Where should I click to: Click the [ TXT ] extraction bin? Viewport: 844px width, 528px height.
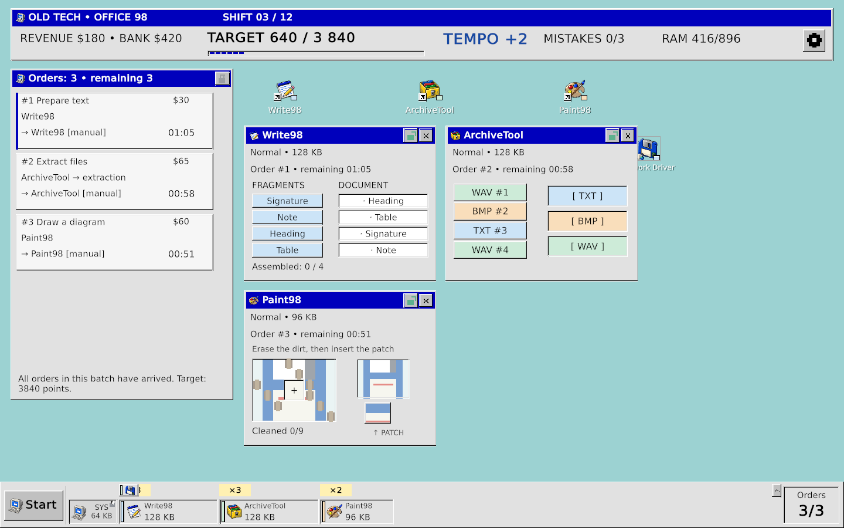587,196
